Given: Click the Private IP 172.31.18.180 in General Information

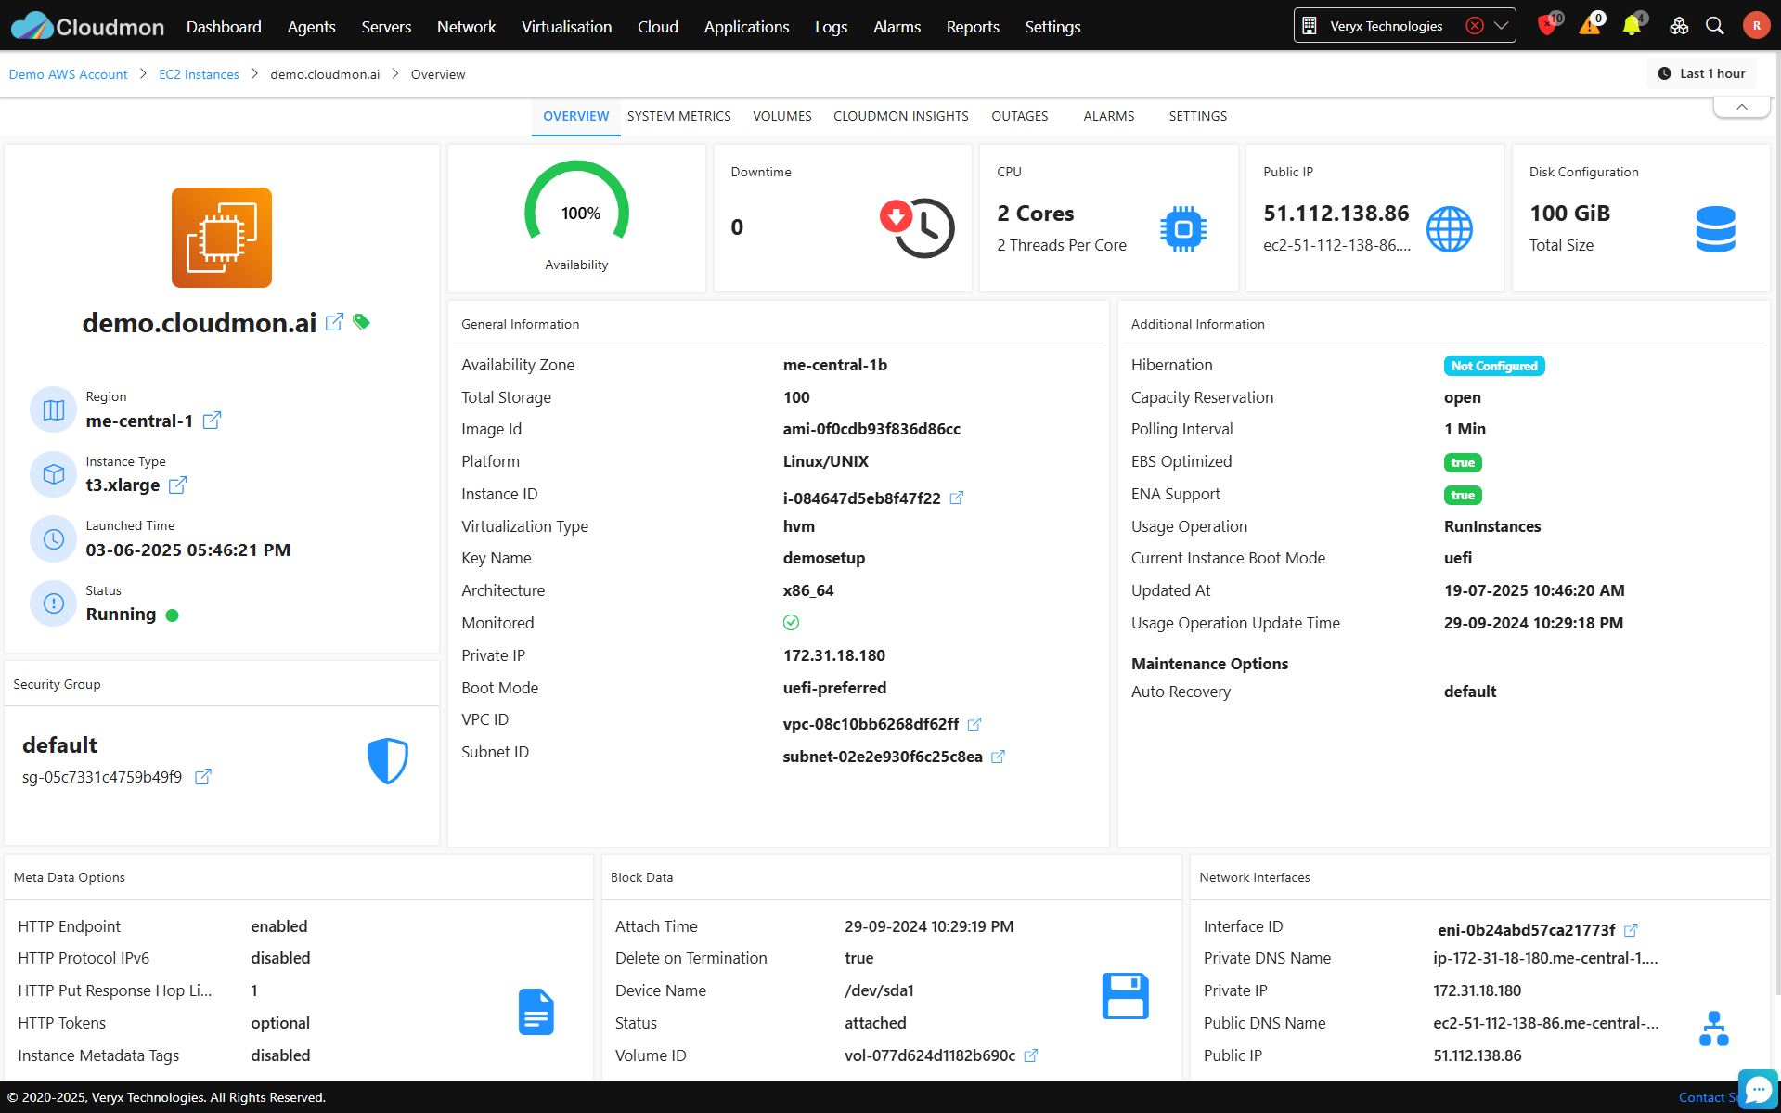Looking at the screenshot, I should point(833,655).
